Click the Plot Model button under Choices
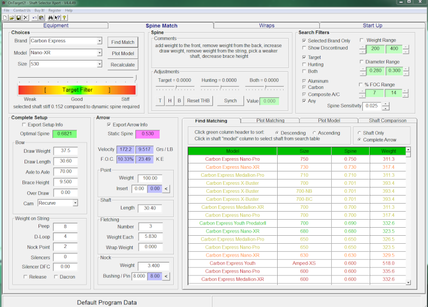 (x=123, y=53)
